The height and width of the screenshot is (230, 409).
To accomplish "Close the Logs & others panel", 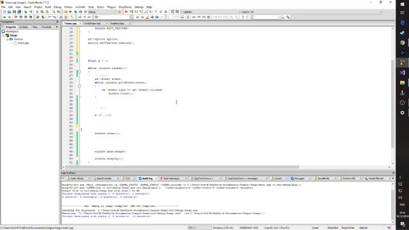I will pyautogui.click(x=394, y=173).
